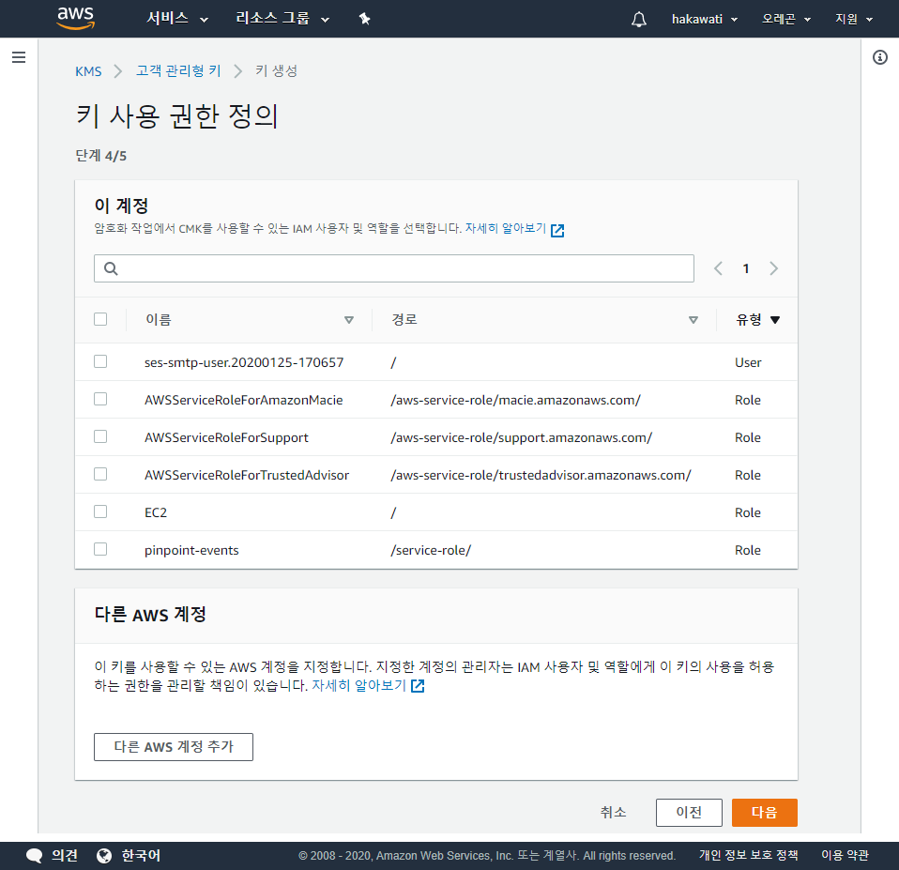The image size is (899, 870).
Task: Open 개인 정보 보호 정책 link
Action: pos(748,855)
